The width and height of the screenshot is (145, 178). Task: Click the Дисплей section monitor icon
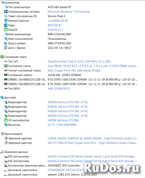coord(2,98)
